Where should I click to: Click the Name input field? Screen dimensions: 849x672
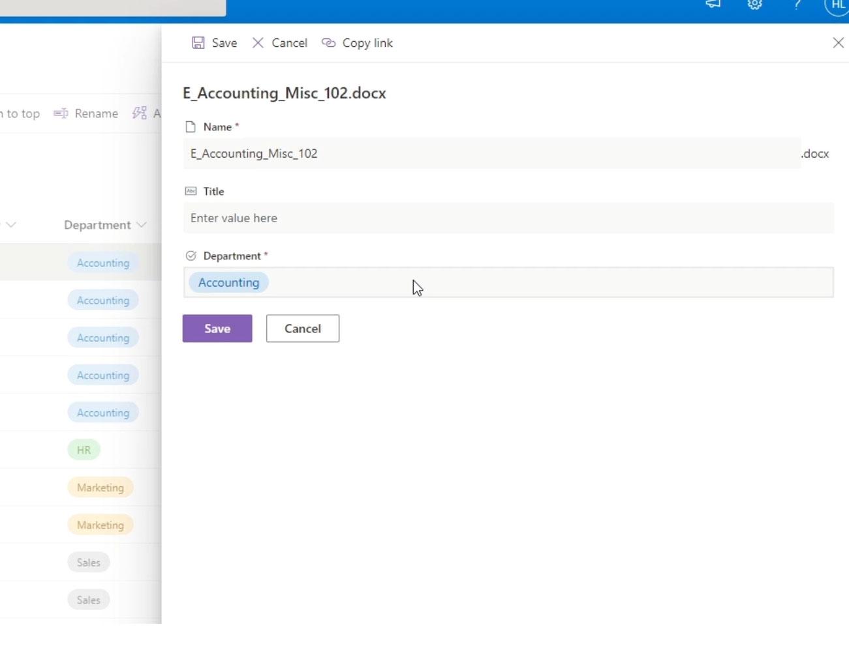[492, 154]
